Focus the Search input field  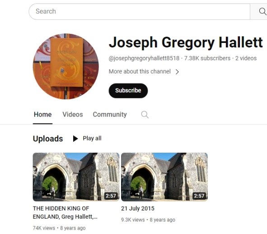(x=139, y=11)
